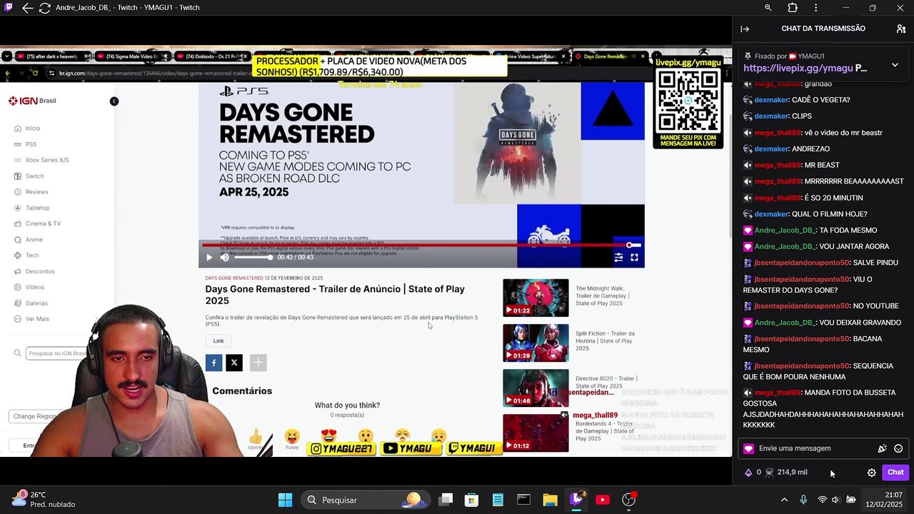
Task: Click the 'Envie uma mensagem' chat field
Action: [x=814, y=448]
